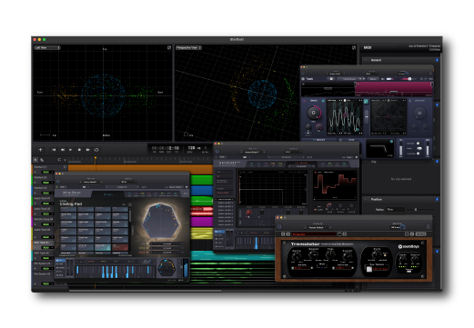Collapse the Position section in the inspector
Screen dimensions: 474x328
tap(366, 199)
